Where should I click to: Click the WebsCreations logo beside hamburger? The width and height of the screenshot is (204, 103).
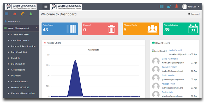pyautogui.click(x=66, y=7)
